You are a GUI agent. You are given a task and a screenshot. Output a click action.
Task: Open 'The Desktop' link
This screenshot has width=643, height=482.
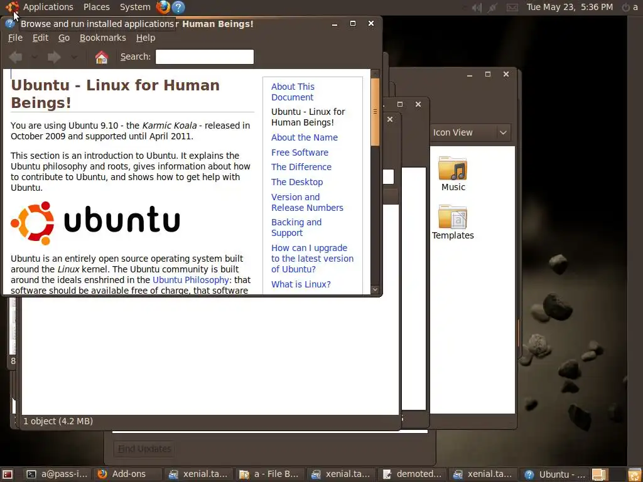pyautogui.click(x=297, y=182)
